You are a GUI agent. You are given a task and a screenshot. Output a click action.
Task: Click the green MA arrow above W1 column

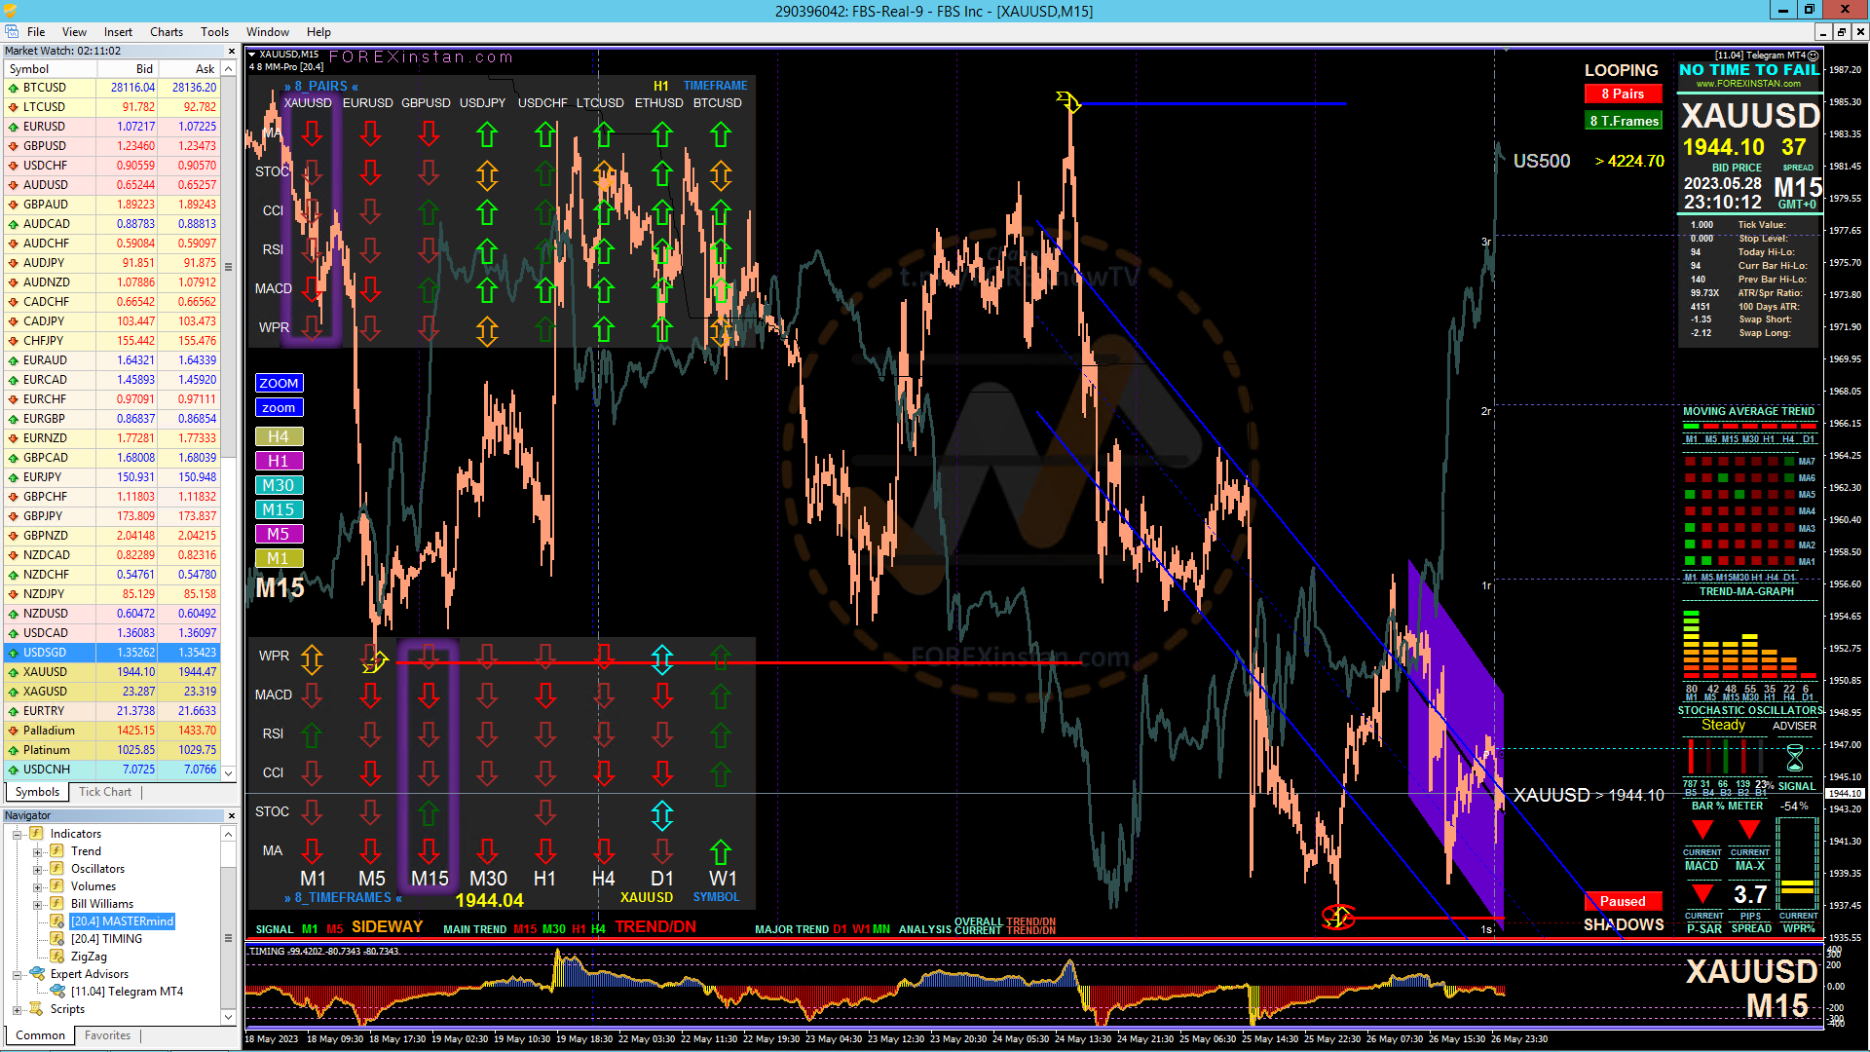click(x=721, y=852)
